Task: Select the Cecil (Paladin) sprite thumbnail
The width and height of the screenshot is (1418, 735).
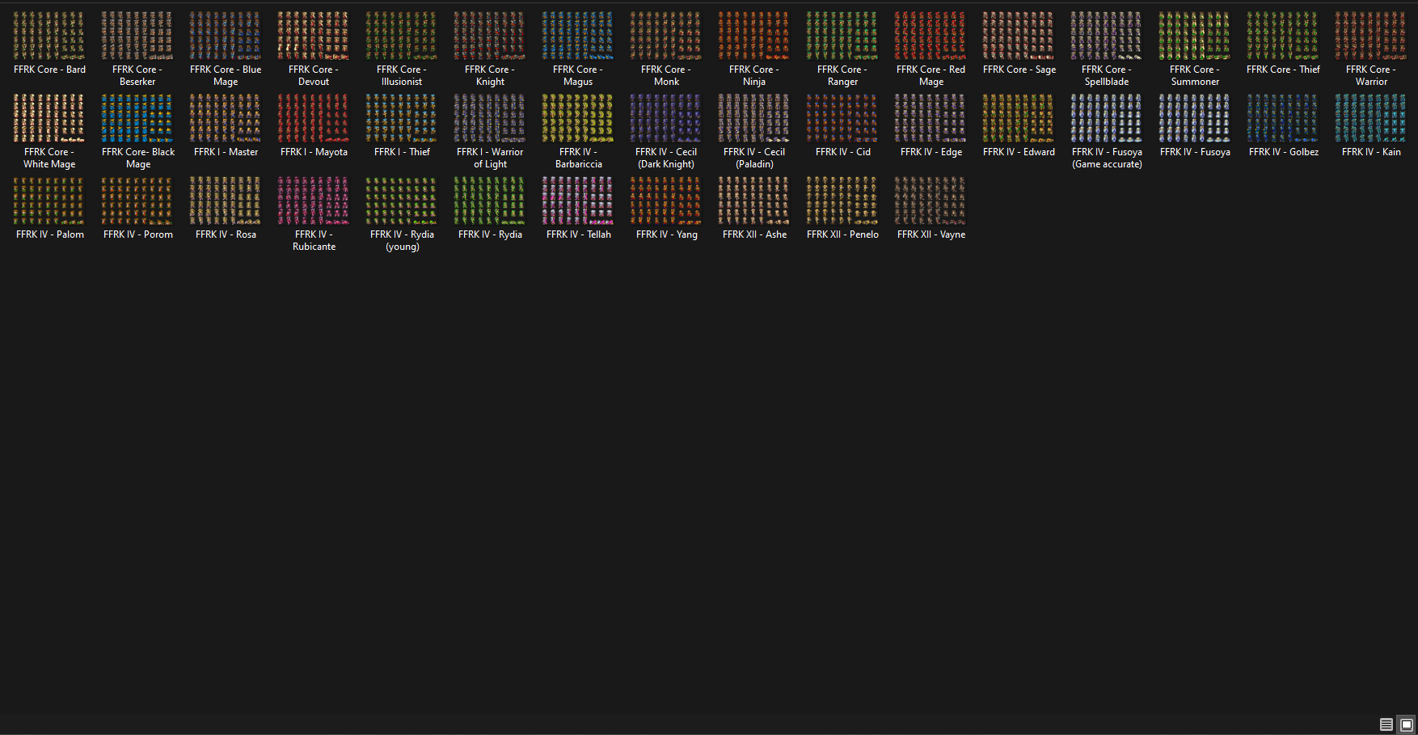Action: pos(754,118)
